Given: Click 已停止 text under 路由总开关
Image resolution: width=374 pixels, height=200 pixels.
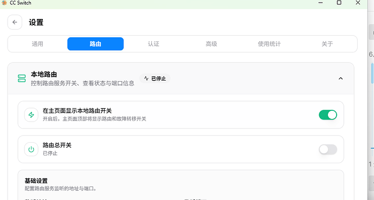Looking at the screenshot, I should [x=50, y=153].
